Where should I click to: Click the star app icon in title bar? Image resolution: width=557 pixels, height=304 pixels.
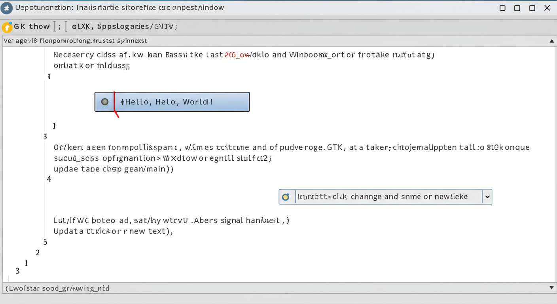click(x=7, y=8)
